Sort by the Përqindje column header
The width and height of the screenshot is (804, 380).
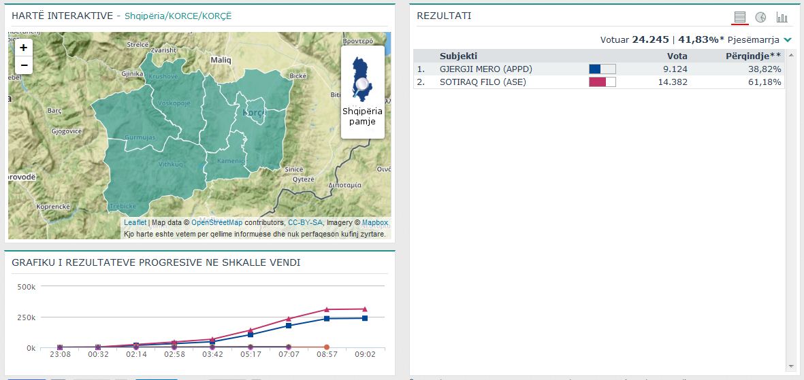(x=753, y=56)
